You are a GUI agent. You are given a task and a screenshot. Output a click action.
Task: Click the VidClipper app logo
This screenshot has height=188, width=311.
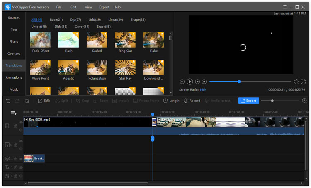(x=8, y=7)
